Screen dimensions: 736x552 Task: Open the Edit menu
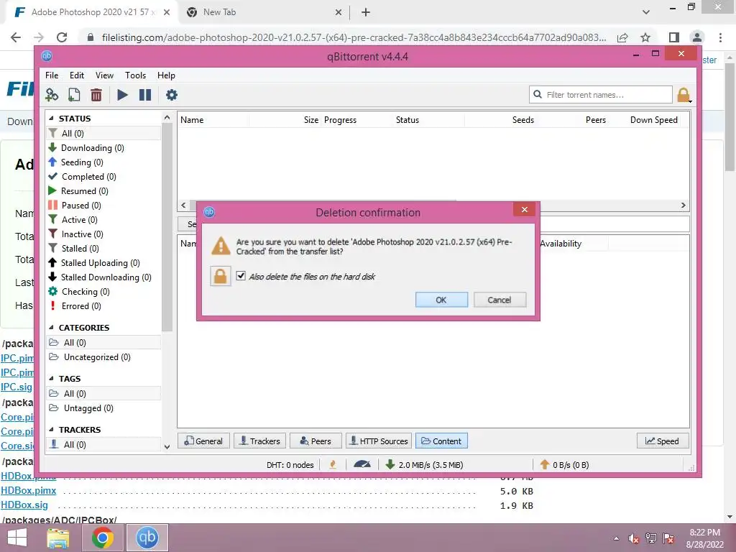point(76,75)
